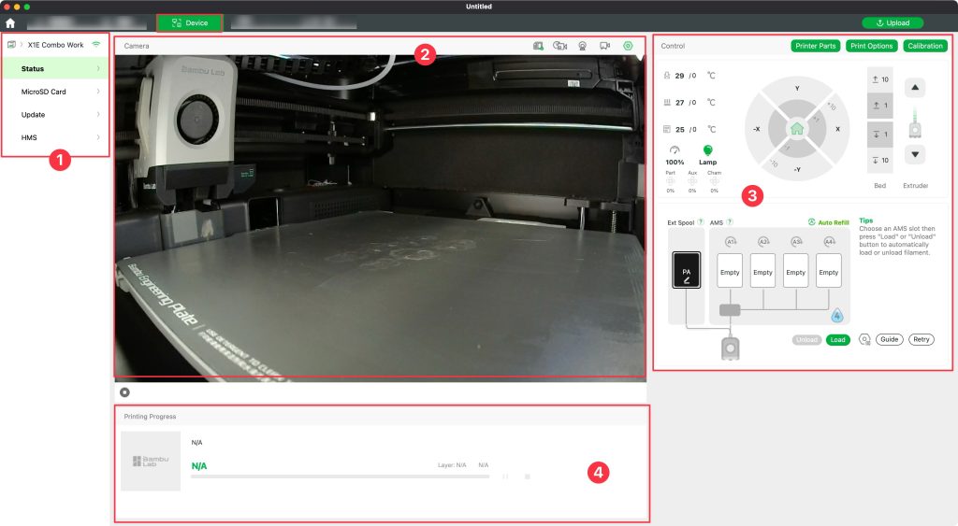This screenshot has width=958, height=526.
Task: Toggle Auto Refill for AMS
Action: 826,222
